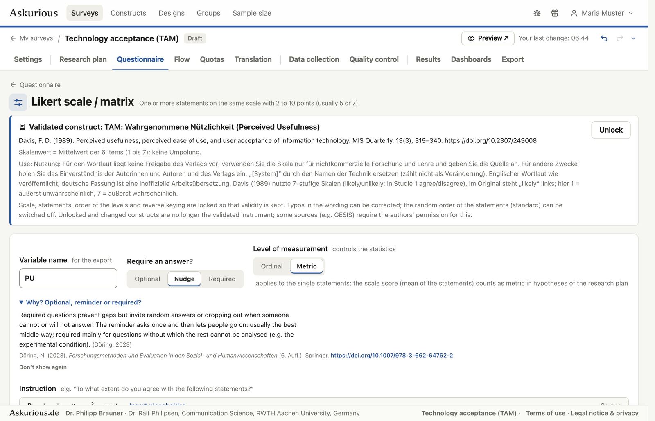
Task: Switch level of measurement to Ordinal
Action: point(272,266)
